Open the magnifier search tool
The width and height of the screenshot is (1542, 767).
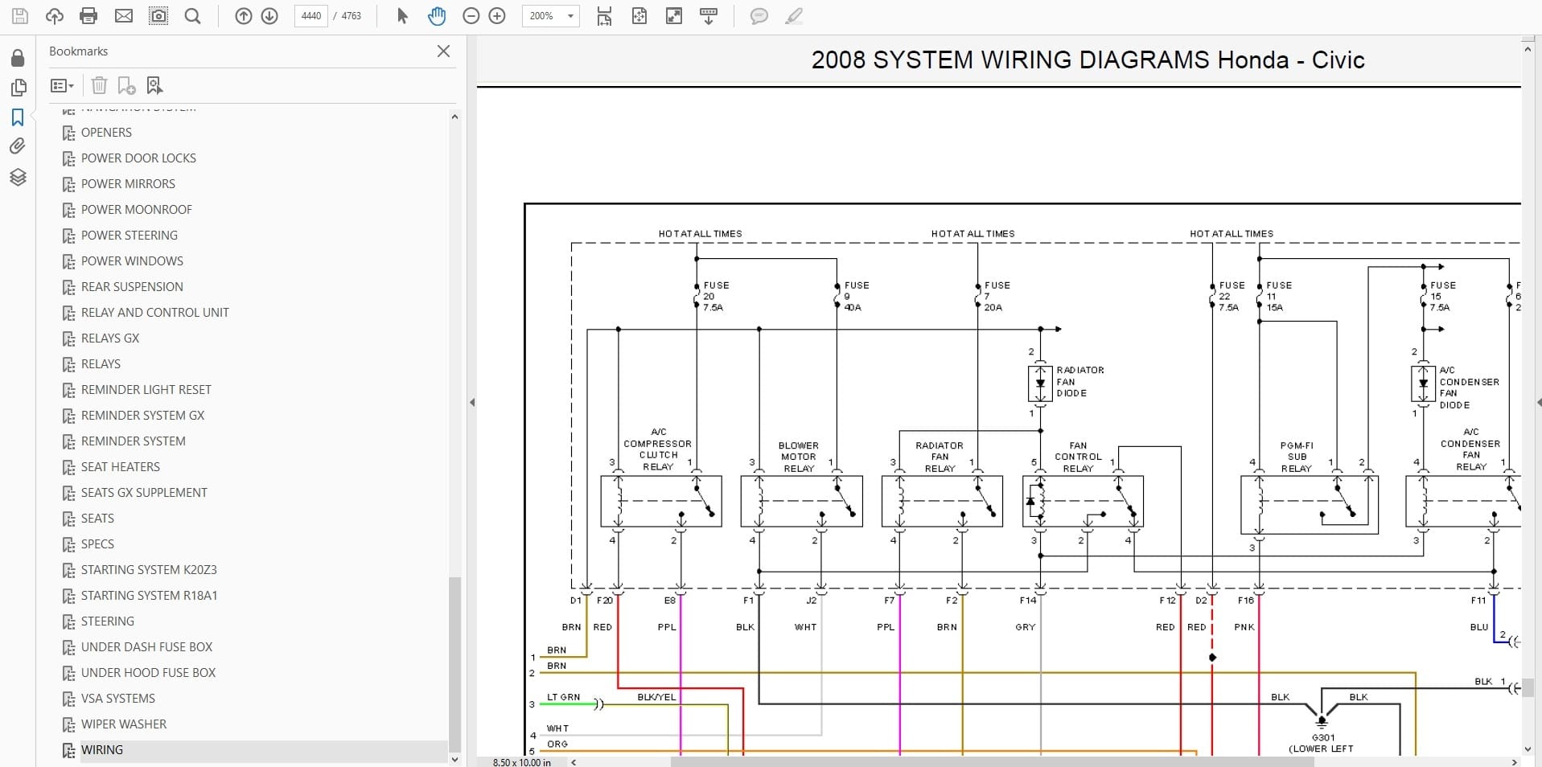pyautogui.click(x=193, y=16)
